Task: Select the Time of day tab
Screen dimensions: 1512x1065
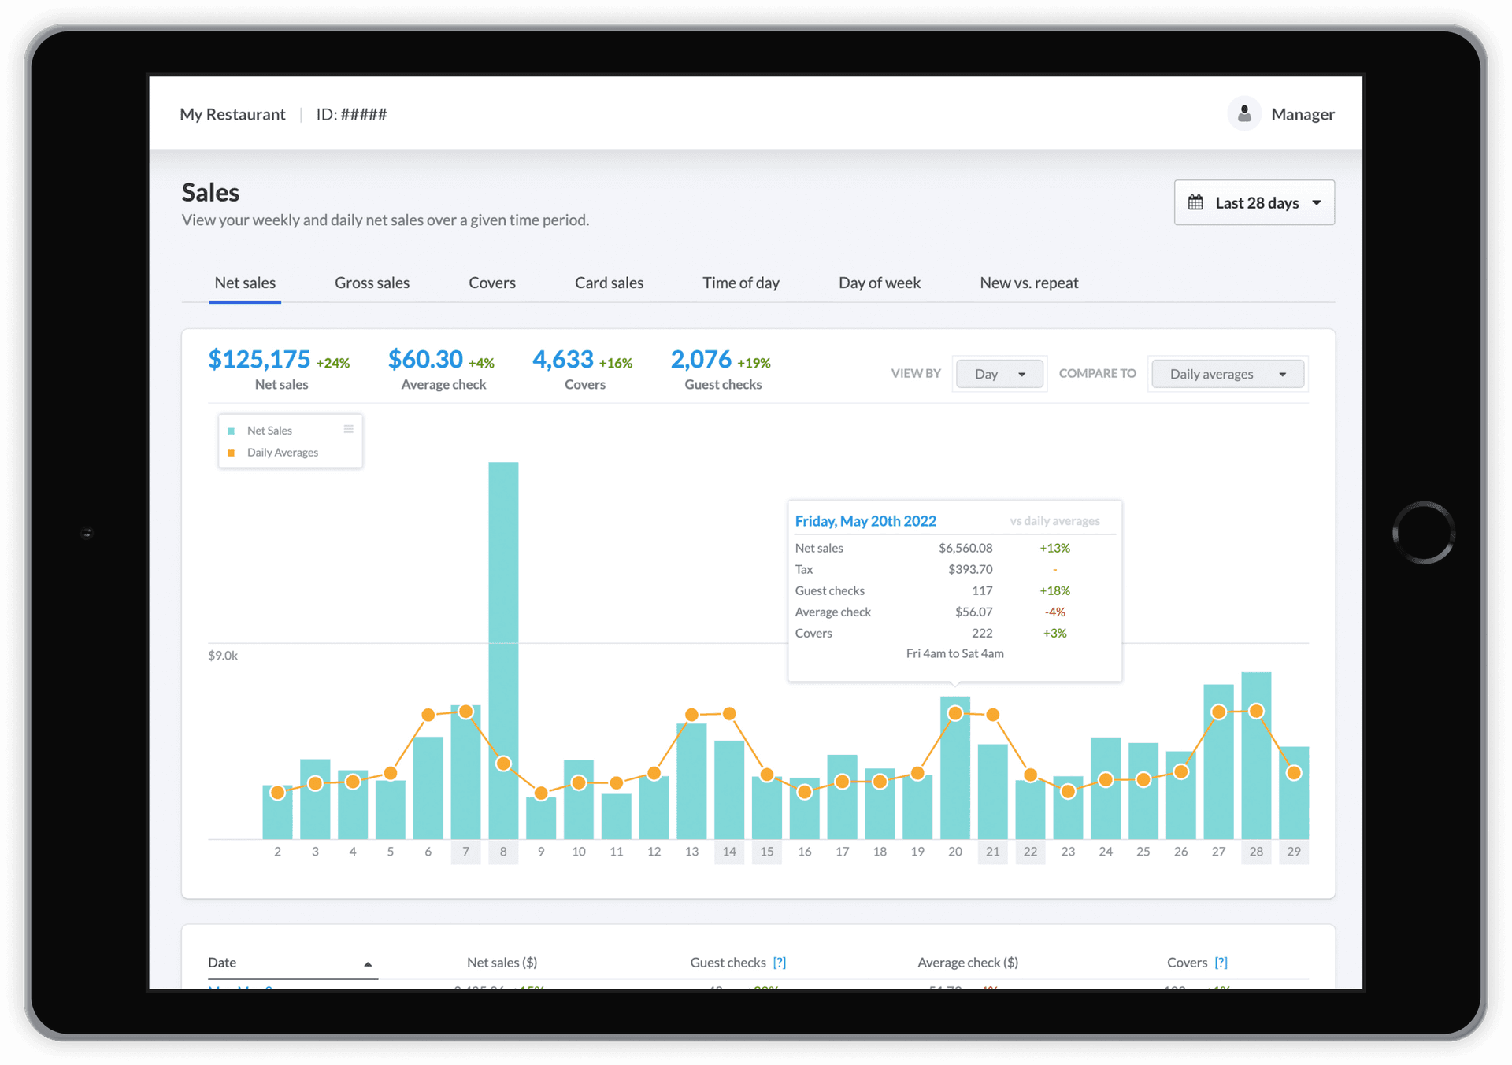Action: (740, 283)
